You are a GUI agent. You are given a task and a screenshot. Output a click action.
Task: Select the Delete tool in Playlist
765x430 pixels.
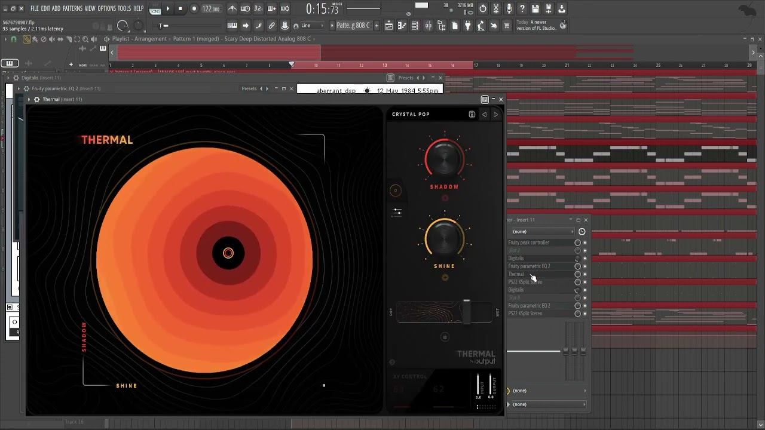pos(44,39)
